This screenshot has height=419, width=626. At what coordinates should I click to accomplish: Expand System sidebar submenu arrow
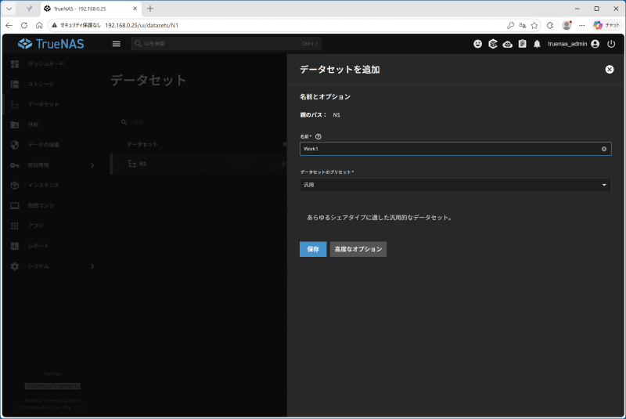tap(92, 266)
